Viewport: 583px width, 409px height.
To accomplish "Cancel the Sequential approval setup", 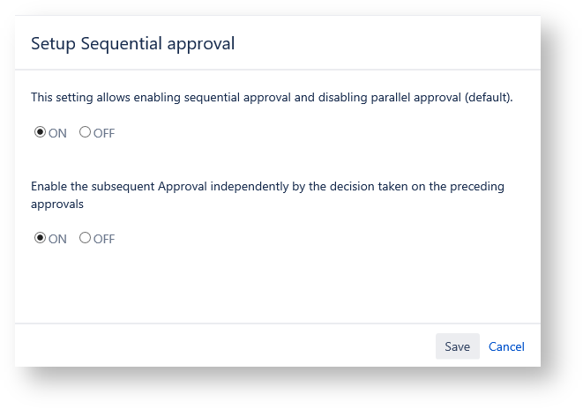I will [506, 346].
